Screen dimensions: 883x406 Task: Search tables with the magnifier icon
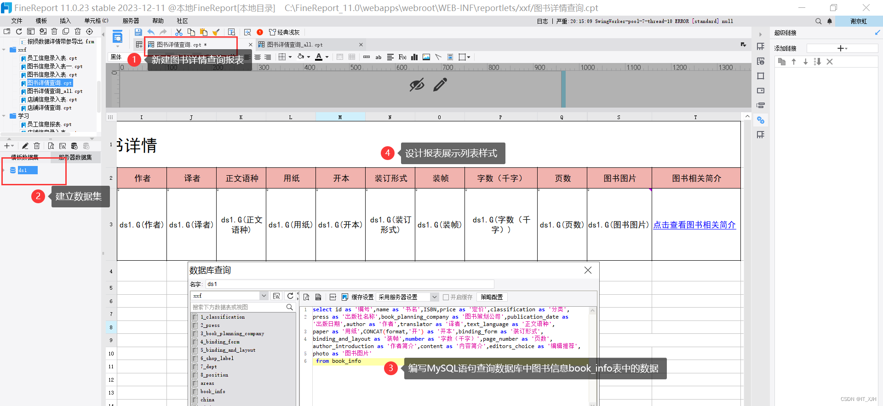[289, 307]
